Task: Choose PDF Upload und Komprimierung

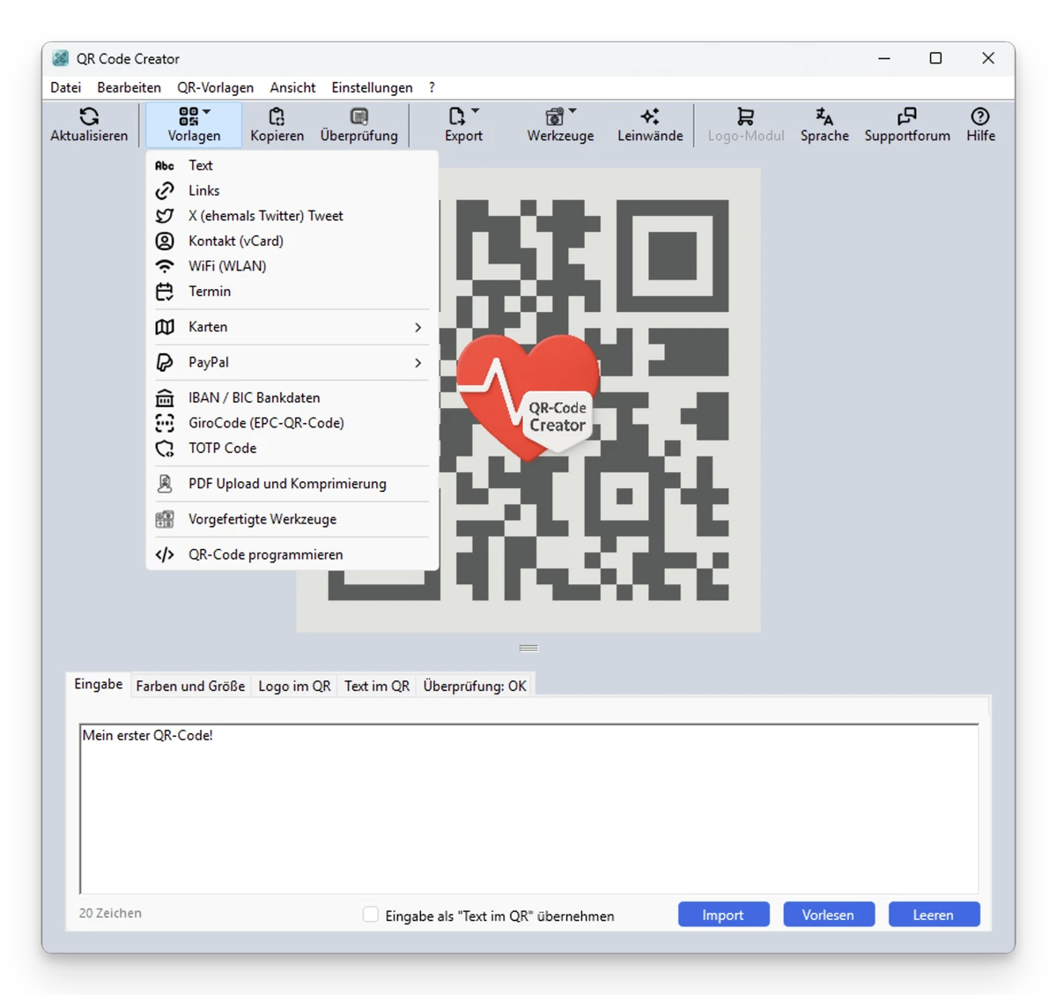Action: point(292,484)
